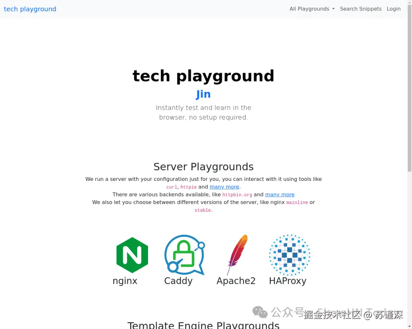Click the 'Server Playgrounds' heading
This screenshot has height=329, width=412.
(203, 167)
